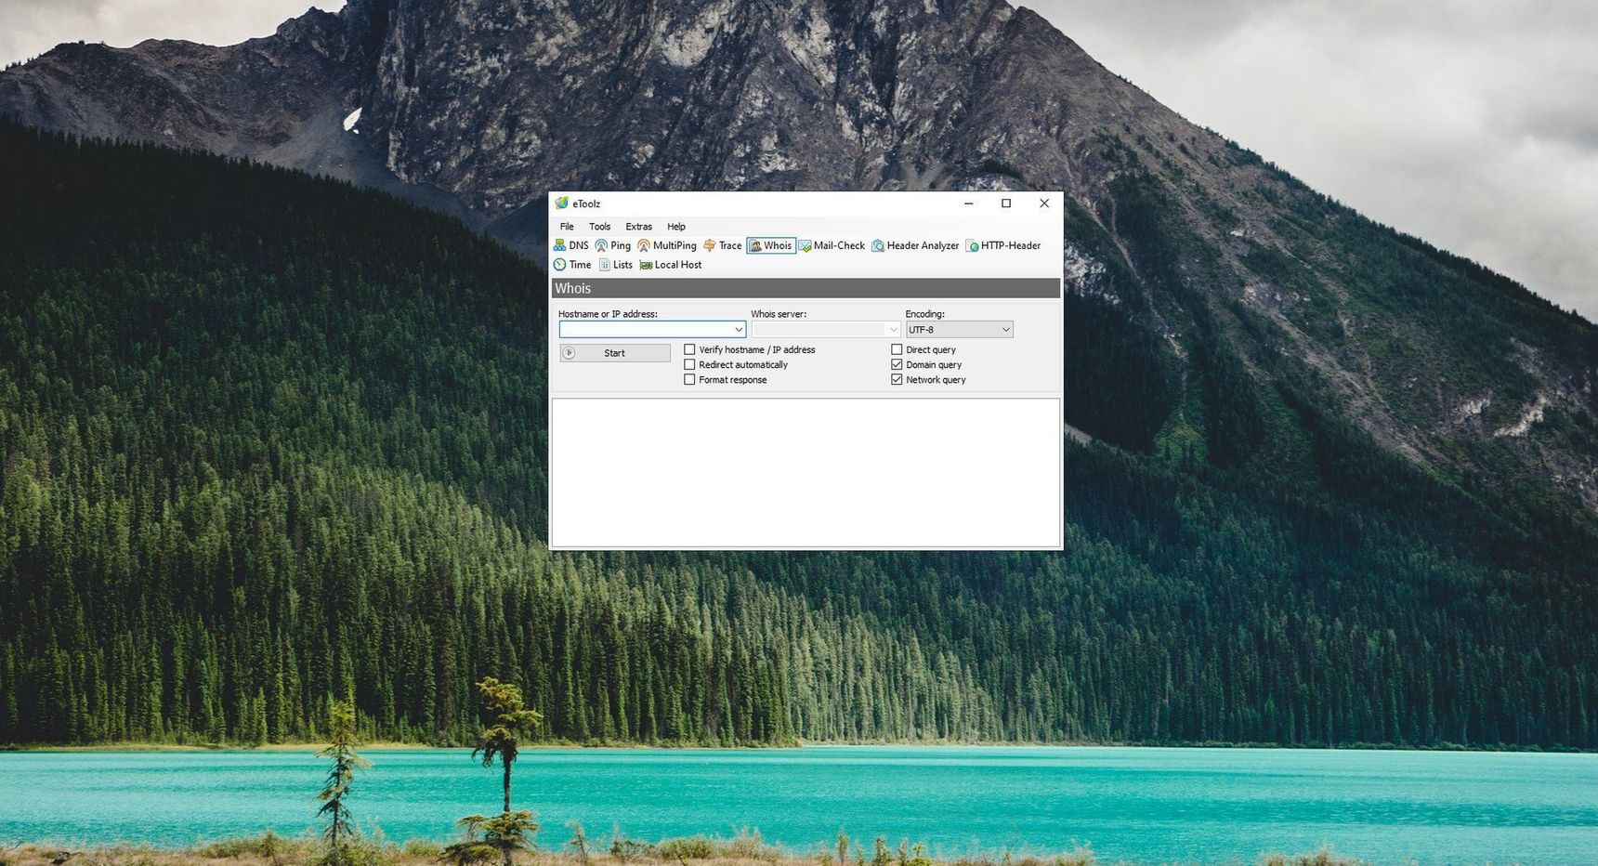The image size is (1598, 866).
Task: Open the Encoding UTF-8 dropdown
Action: [x=959, y=330]
